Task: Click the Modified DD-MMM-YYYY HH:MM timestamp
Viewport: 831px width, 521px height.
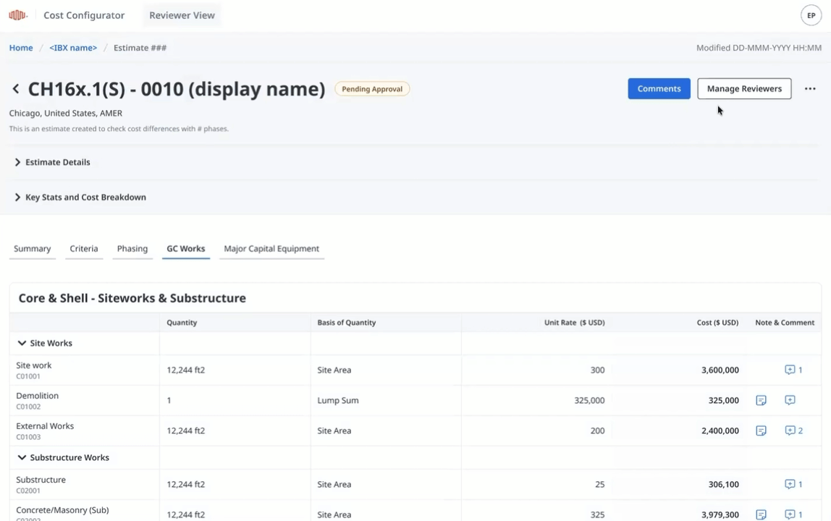Action: coord(759,48)
